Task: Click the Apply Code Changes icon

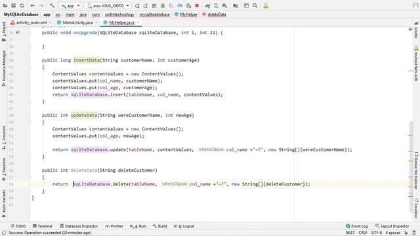Action: tap(154, 6)
